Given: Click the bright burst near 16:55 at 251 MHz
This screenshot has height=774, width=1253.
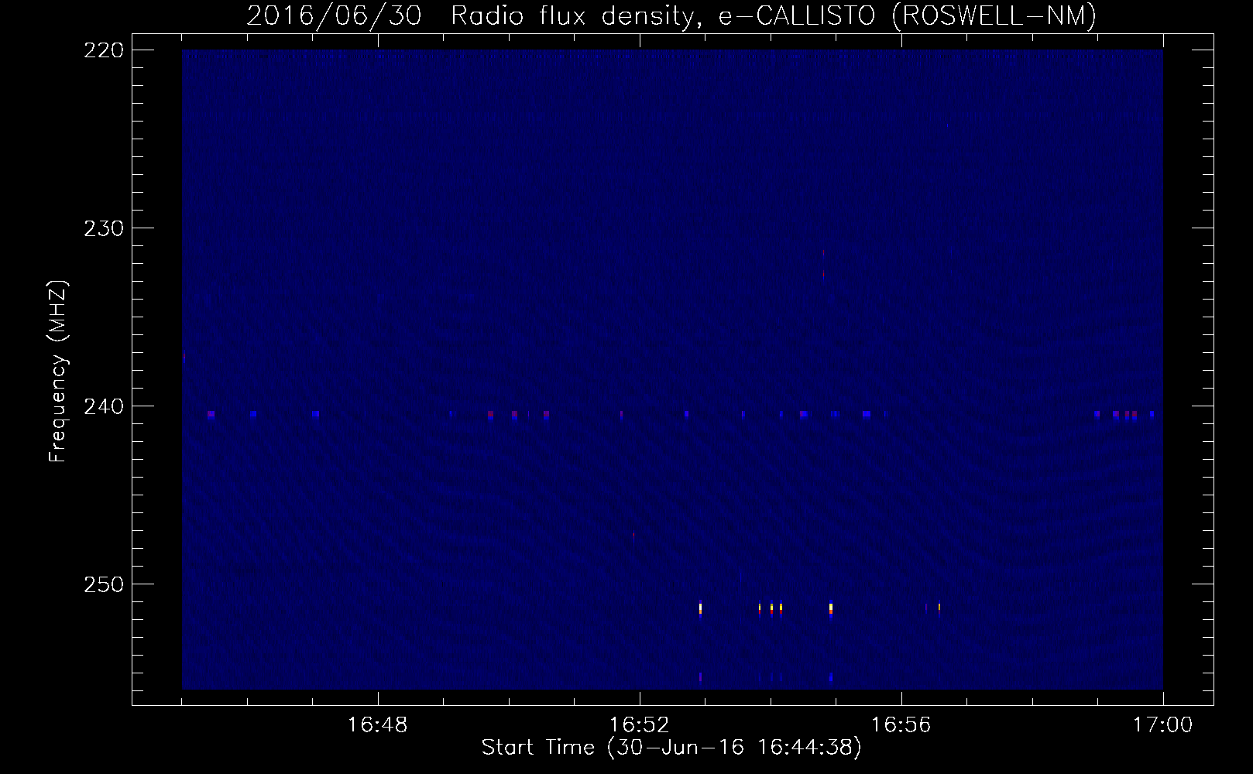Looking at the screenshot, I should [x=831, y=609].
